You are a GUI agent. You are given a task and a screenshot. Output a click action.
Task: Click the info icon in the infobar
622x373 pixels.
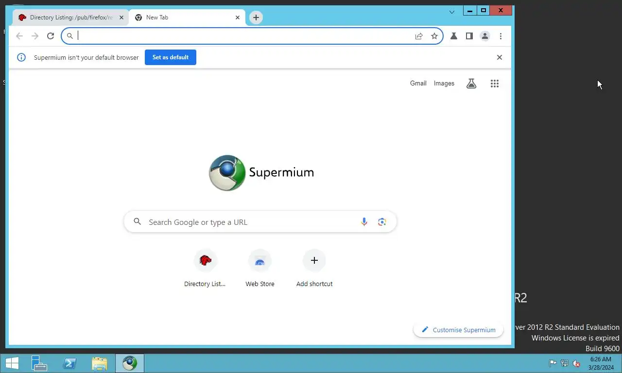21,57
